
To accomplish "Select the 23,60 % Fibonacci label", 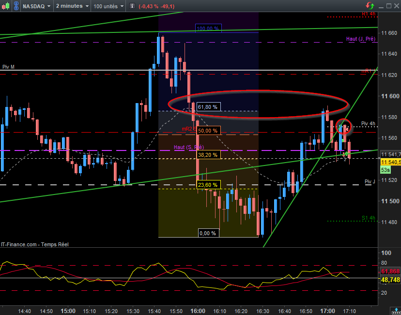I will point(208,185).
